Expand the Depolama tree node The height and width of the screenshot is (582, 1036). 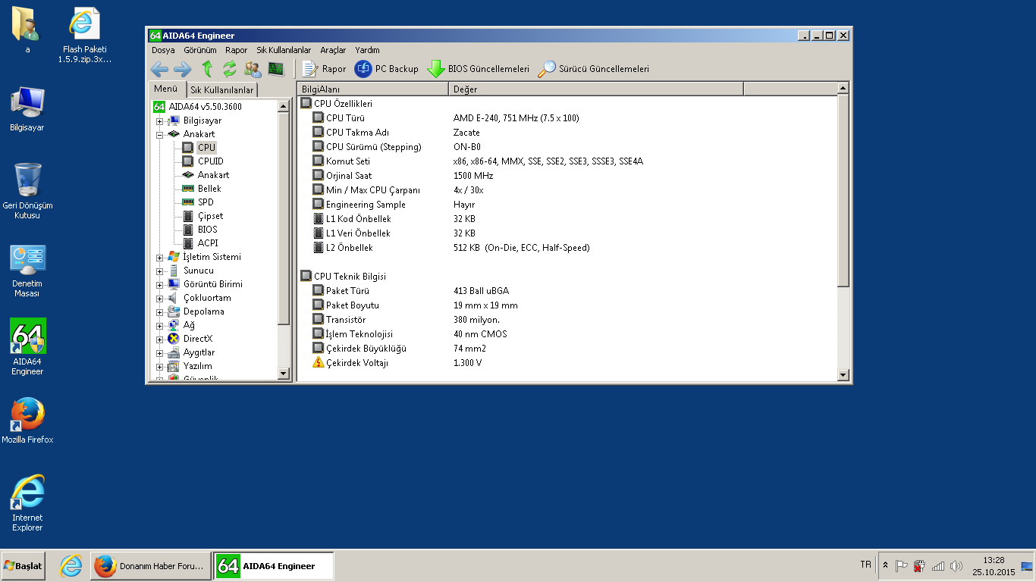[160, 312]
